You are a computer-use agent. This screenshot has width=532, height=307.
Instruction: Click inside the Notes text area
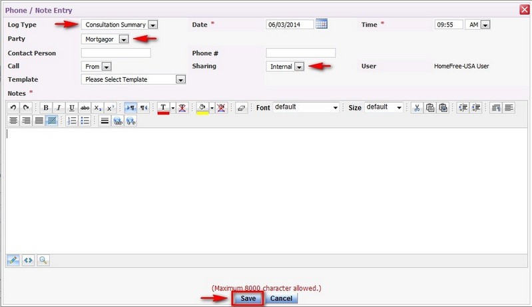[266, 190]
